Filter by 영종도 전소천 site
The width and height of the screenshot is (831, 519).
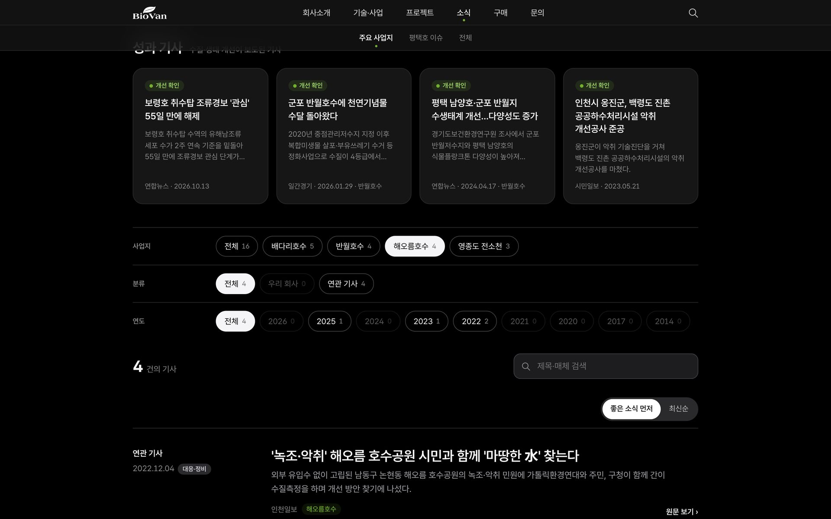click(x=484, y=246)
